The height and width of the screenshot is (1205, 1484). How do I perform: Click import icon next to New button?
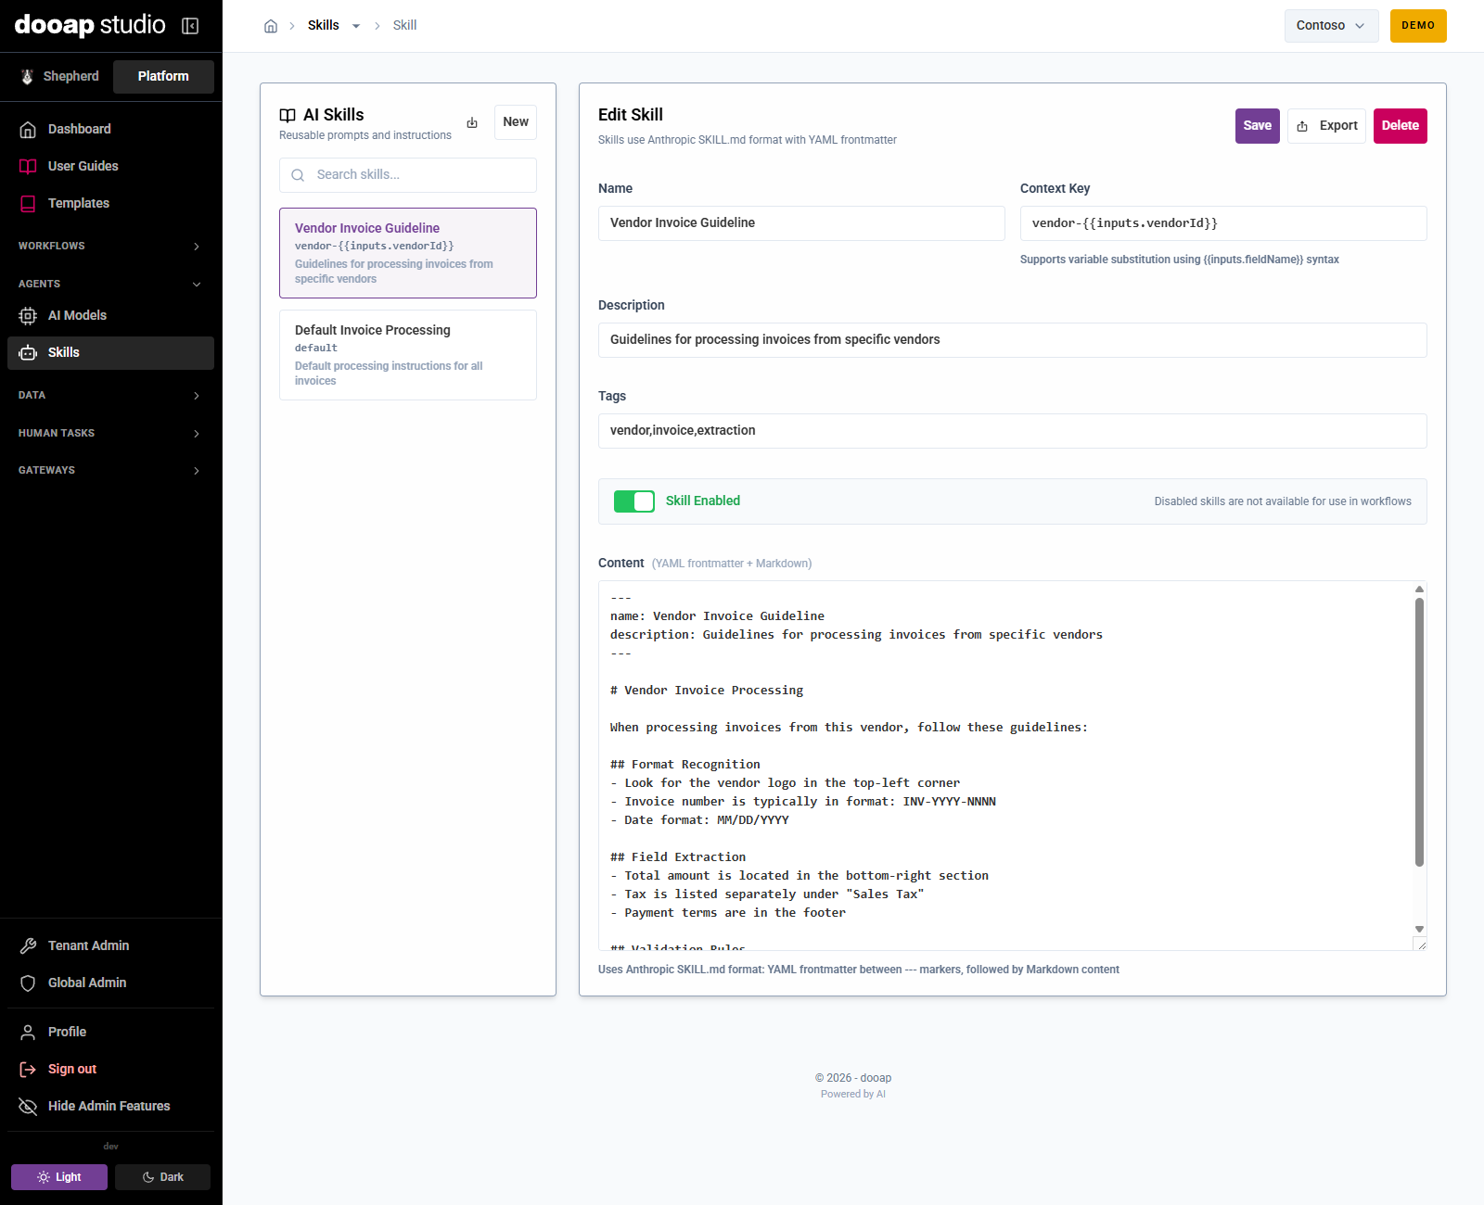(x=472, y=122)
